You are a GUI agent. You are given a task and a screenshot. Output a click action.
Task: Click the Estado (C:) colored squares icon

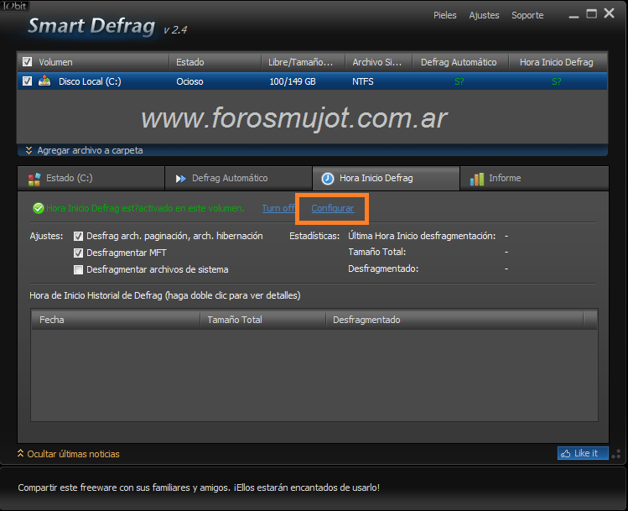click(x=34, y=179)
